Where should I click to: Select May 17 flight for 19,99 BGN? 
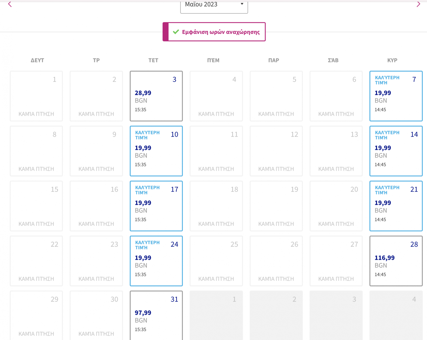click(x=156, y=206)
